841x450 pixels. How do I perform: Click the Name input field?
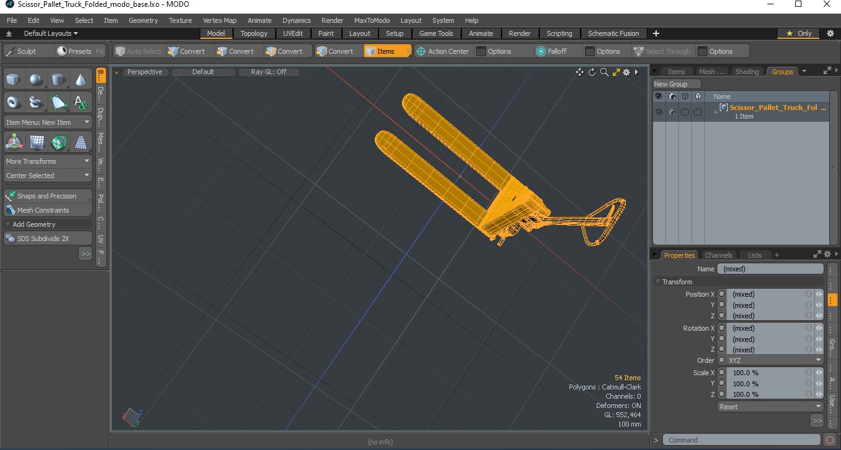click(770, 269)
